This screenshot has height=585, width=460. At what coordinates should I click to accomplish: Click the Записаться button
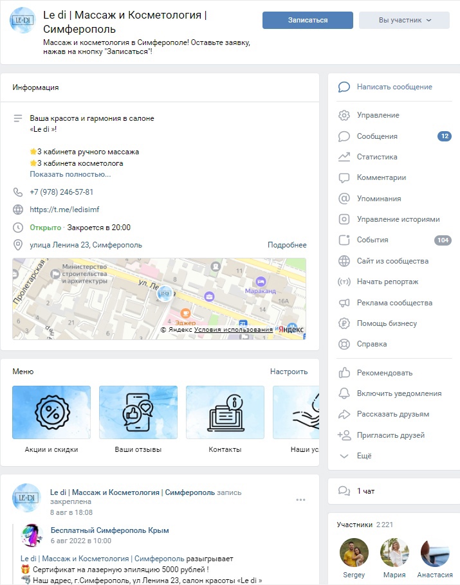[x=308, y=20]
